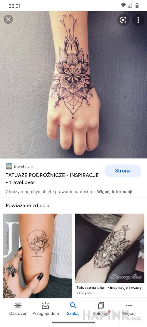Tap the dziary.com source label
Image resolution: width=147 pixels, height=327 pixels.
85,293
